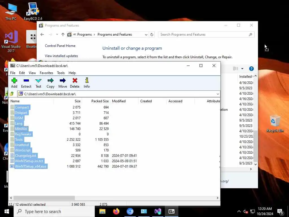This screenshot has width=289, height=217.
Task: Expand the 7-Zip address path dropdown
Action: click(218, 94)
